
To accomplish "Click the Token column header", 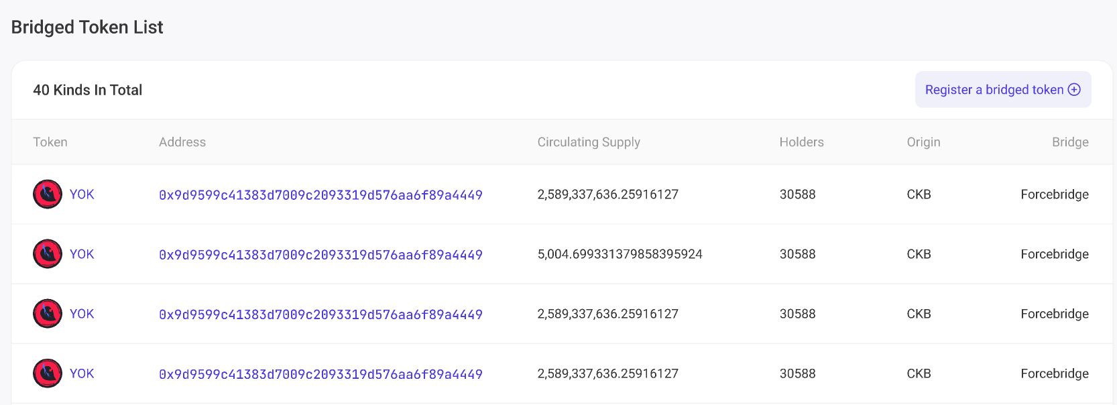I will point(50,141).
